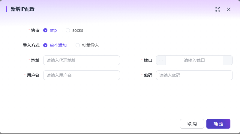Increase the port value with plus button
This screenshot has width=240, height=134.
228,60
